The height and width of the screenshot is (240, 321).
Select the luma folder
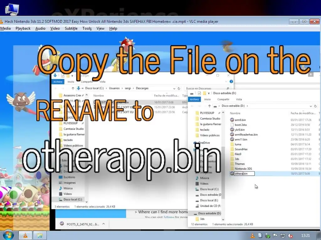238,144
